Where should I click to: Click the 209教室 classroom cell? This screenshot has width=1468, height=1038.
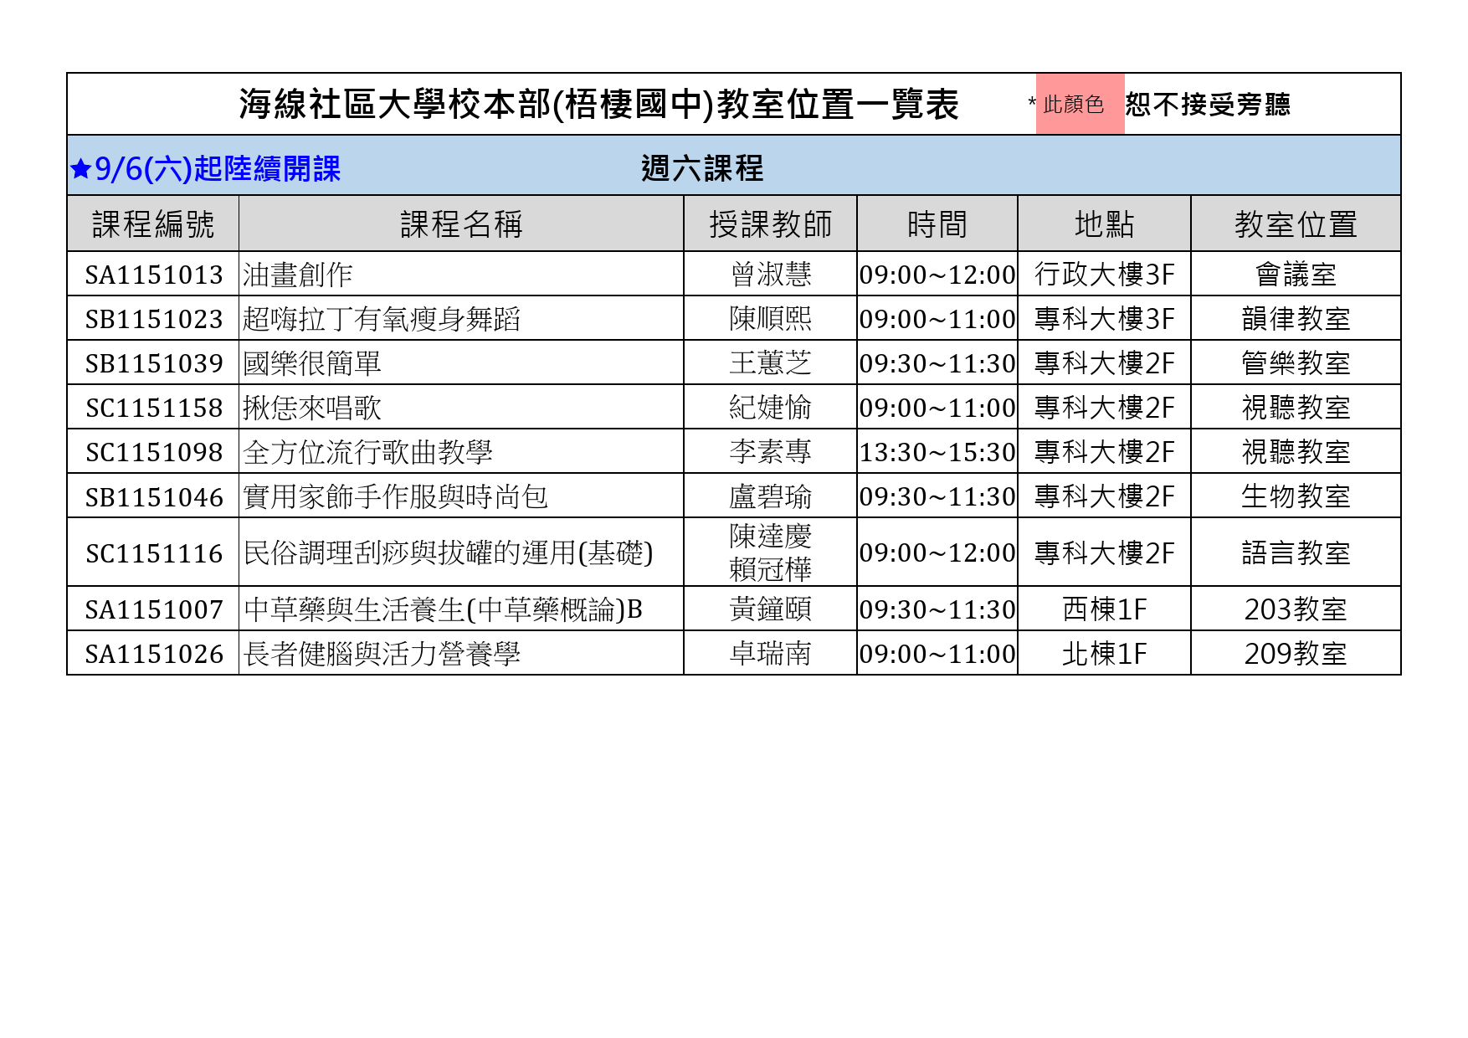[1295, 654]
